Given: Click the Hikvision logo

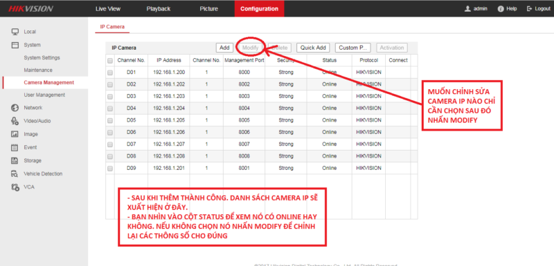Looking at the screenshot, I should coord(30,8).
